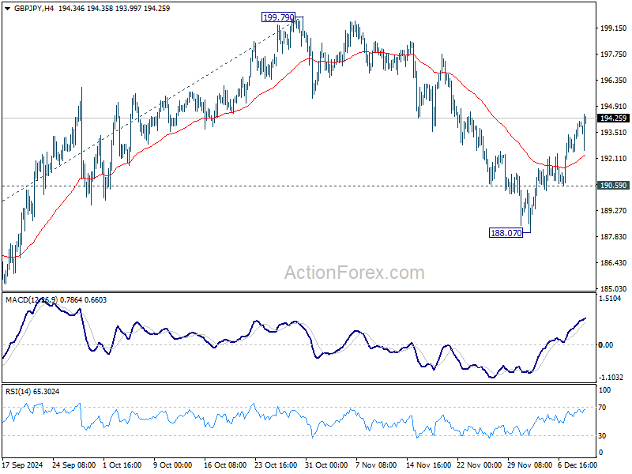
Task: Select the MACD(12,26,9) indicator label
Action: [x=32, y=300]
